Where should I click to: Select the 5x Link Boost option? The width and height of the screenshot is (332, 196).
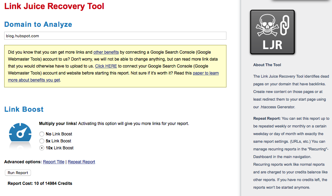[42, 141]
